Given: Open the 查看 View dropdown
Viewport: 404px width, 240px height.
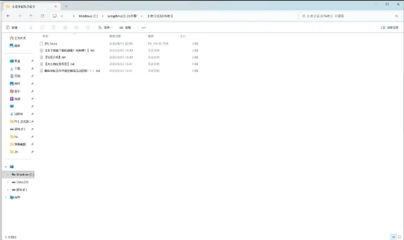Looking at the screenshot, I should (x=127, y=27).
